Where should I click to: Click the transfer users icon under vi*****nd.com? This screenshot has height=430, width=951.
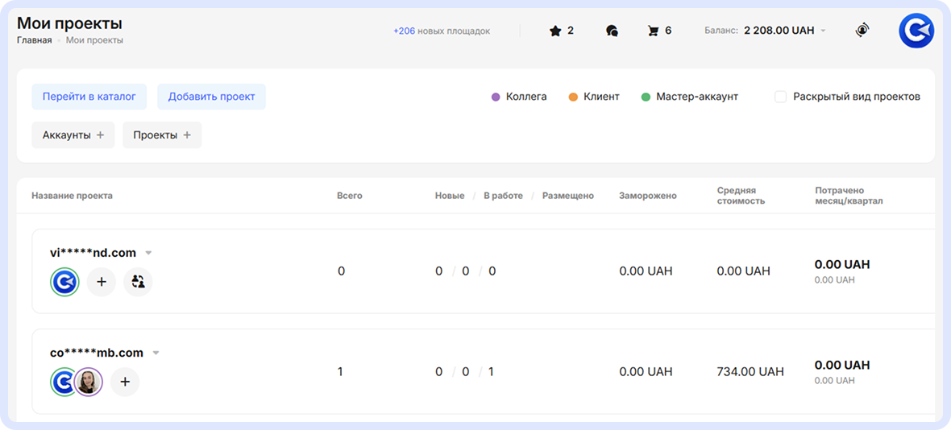[x=138, y=282]
